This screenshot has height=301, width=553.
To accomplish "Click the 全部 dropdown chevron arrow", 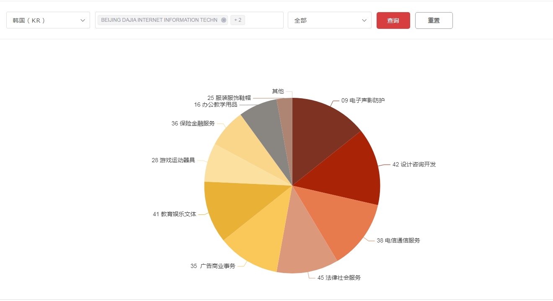I will [x=364, y=20].
